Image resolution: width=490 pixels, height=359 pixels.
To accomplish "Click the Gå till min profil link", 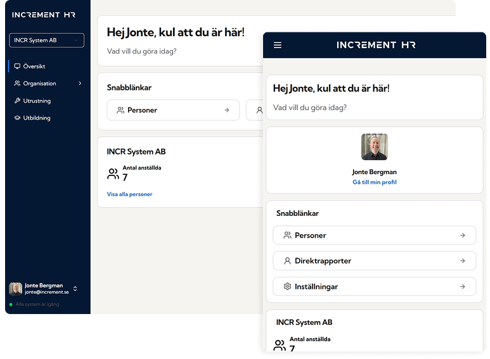I will pyautogui.click(x=375, y=182).
